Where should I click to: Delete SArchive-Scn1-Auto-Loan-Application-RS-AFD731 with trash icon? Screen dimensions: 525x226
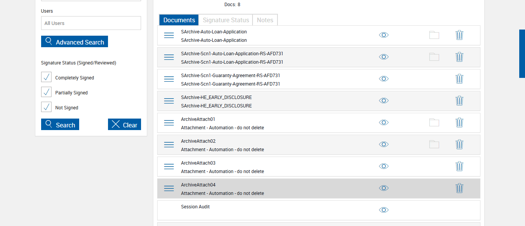point(460,57)
